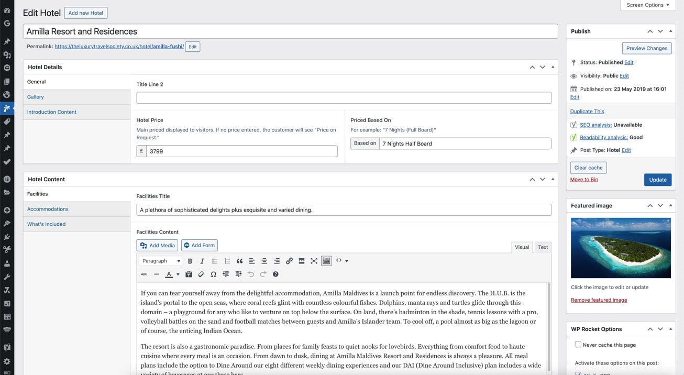Viewport: 684px width, 375px height.
Task: Apply bold formatting in Facilities Content
Action: pos(190,261)
